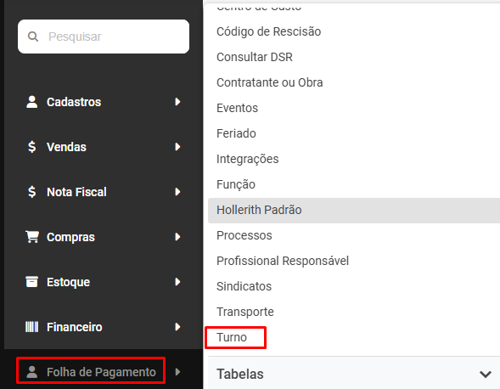Expand the Vendas submenu arrow
Viewport: 500px width, 389px height.
tap(177, 147)
